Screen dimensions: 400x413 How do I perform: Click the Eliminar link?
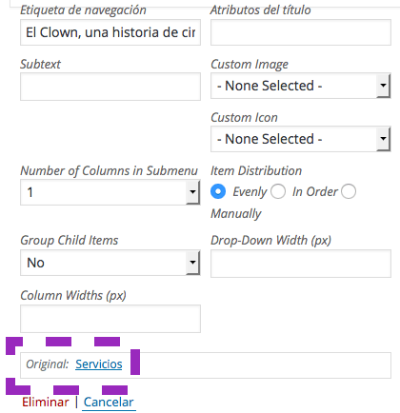click(x=46, y=403)
